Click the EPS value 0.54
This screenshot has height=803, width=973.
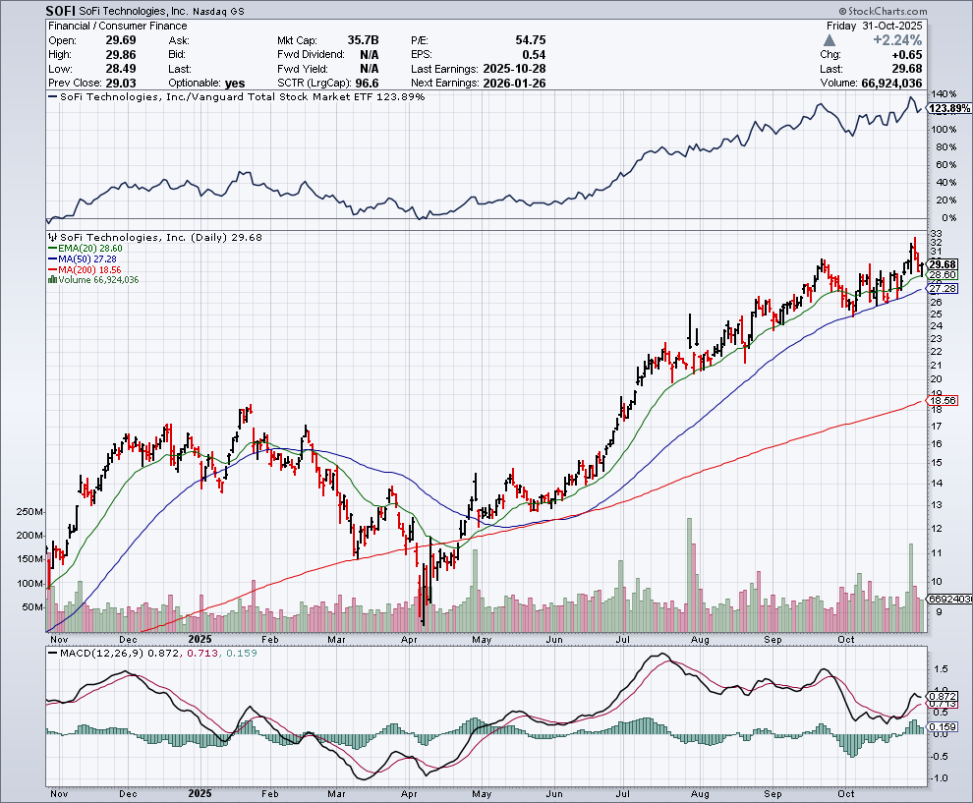pyautogui.click(x=534, y=55)
